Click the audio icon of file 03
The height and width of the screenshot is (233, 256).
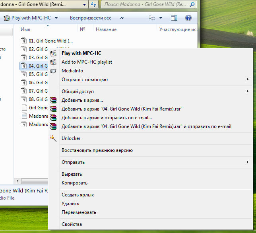pyautogui.click(x=24, y=57)
